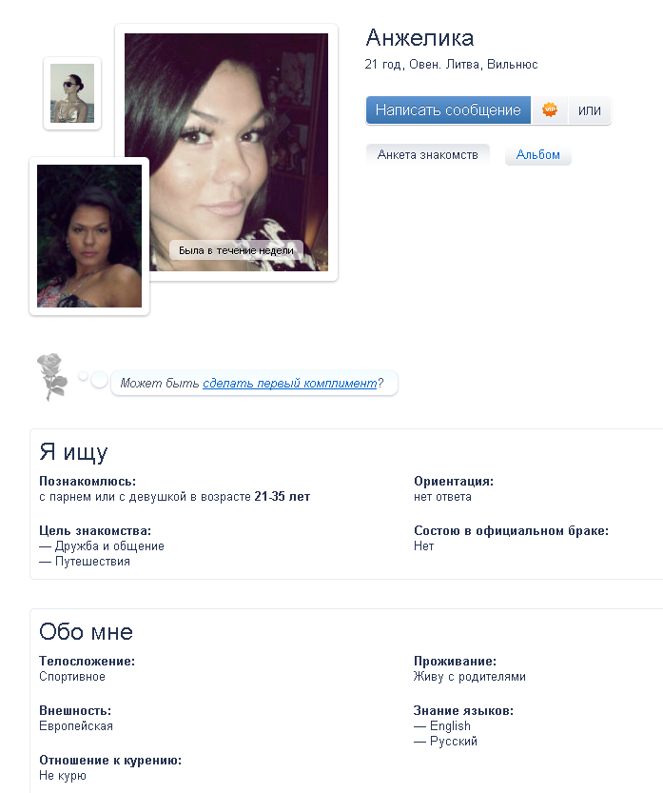Click the 'Знание языков' label
The width and height of the screenshot is (663, 793).
[x=463, y=710]
